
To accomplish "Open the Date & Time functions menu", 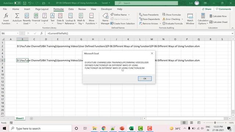I will click(60, 19).
